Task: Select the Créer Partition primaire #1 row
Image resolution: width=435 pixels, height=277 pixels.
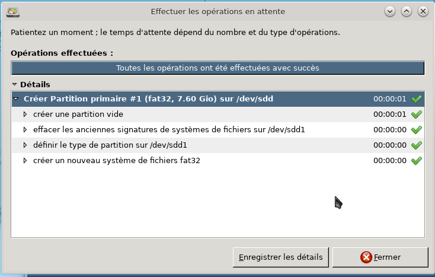Action: pos(148,99)
